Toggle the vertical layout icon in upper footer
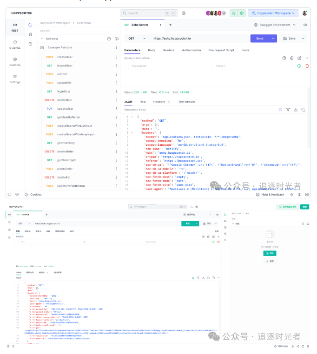317x354 pixels. pos(299,194)
